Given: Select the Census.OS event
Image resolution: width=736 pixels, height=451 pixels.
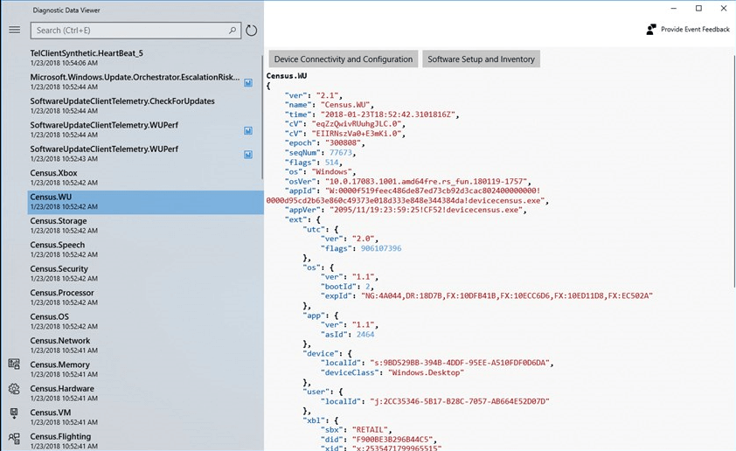Looking at the screenshot, I should [145, 322].
